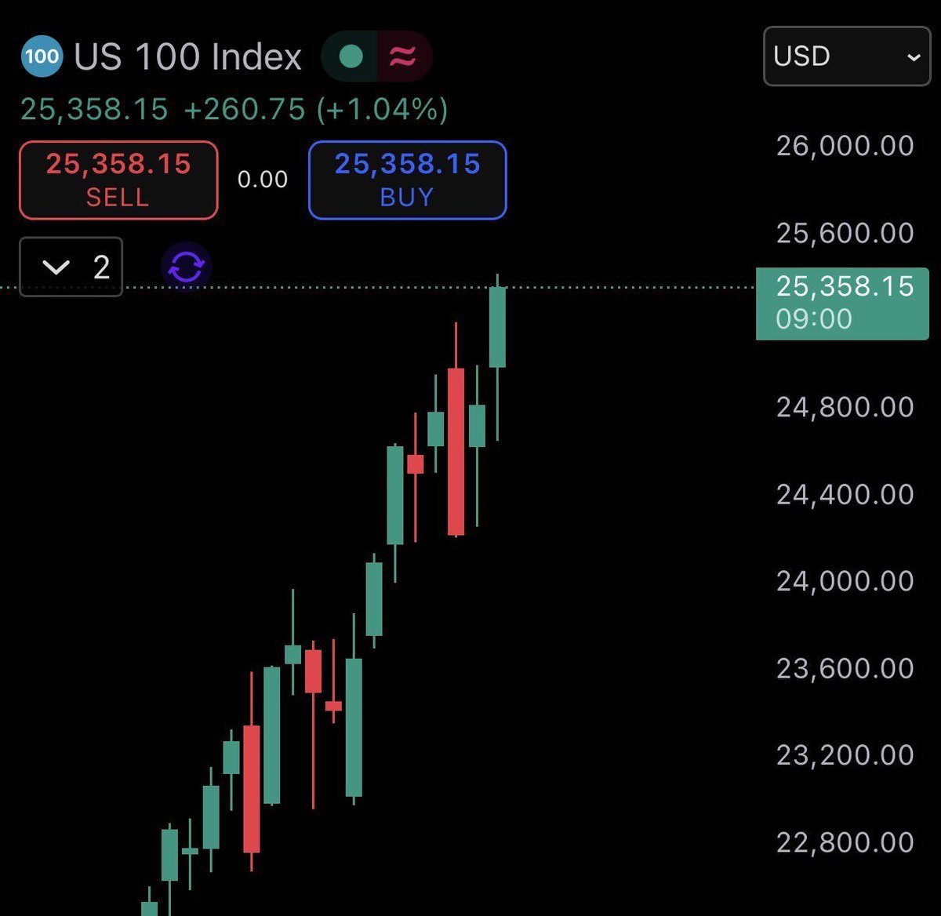Select the latest green candle at the top

[x=497, y=327]
